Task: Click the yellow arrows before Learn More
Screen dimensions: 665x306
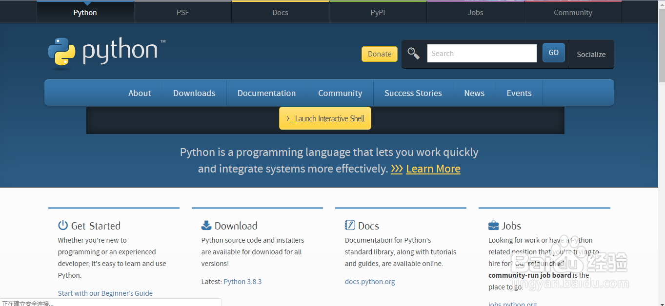Action: 396,169
